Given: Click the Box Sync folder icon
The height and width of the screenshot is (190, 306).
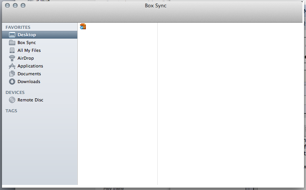Looking at the screenshot, I should tap(12, 43).
